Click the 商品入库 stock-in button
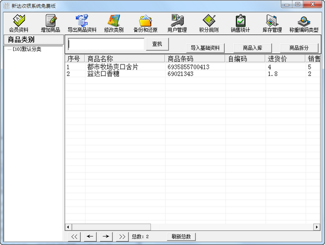 coord(252,48)
